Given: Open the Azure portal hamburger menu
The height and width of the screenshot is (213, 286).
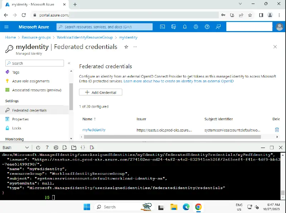Looking at the screenshot, I should (6, 27).
